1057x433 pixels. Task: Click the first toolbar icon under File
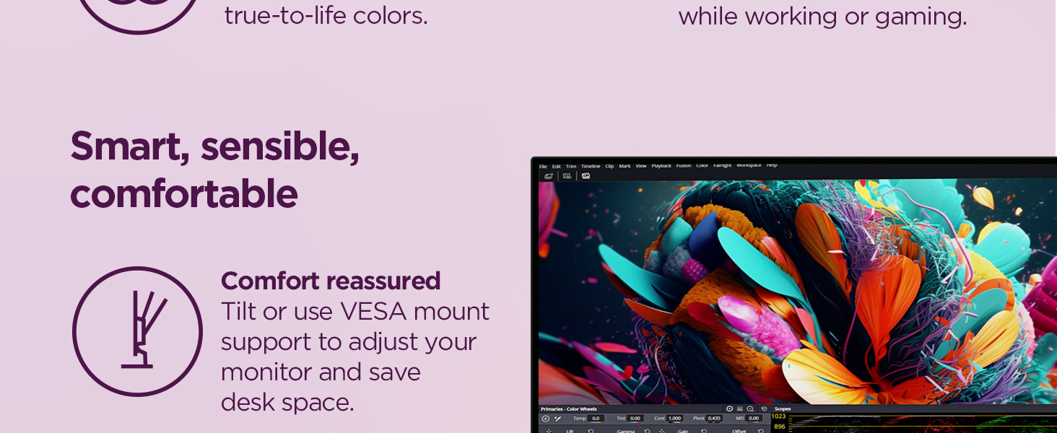point(549,176)
